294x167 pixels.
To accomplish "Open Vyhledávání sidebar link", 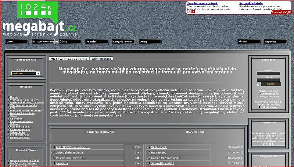I will coord(18,132).
